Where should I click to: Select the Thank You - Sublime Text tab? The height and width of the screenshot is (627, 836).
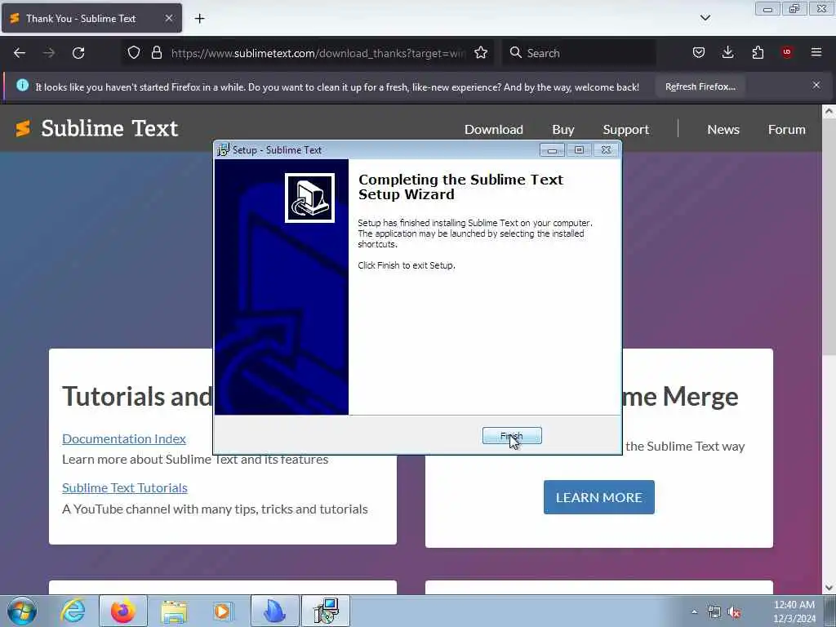point(91,18)
